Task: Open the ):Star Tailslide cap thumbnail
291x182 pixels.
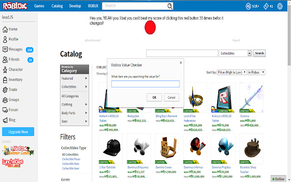Action: click(x=111, y=149)
